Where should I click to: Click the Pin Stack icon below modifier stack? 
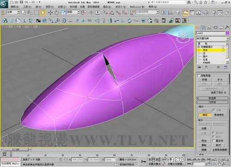200,67
